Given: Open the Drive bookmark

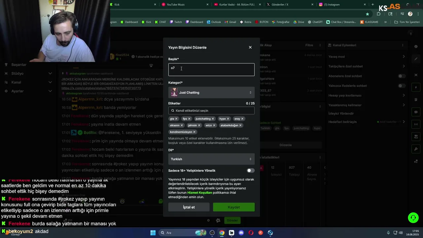Looking at the screenshot, I should (x=298, y=22).
